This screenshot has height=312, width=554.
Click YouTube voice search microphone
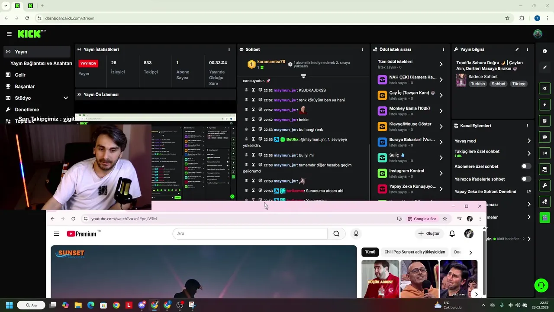(x=356, y=234)
